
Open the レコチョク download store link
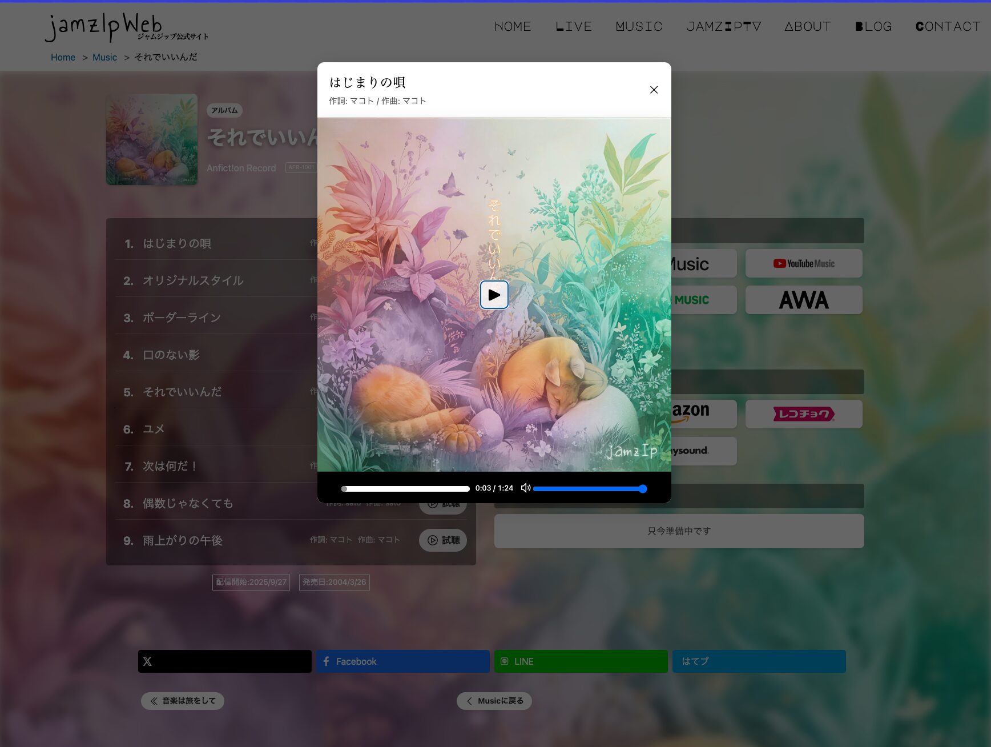point(803,414)
